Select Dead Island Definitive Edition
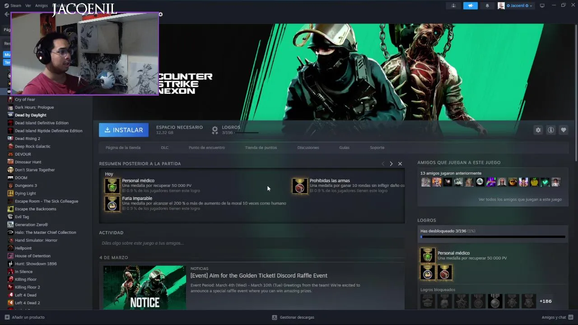 click(x=42, y=123)
